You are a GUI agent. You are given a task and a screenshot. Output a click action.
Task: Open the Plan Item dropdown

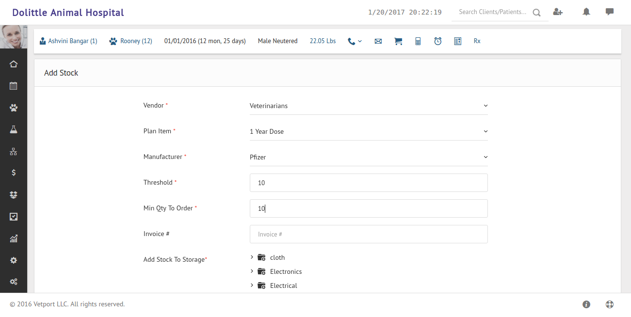[x=368, y=131]
